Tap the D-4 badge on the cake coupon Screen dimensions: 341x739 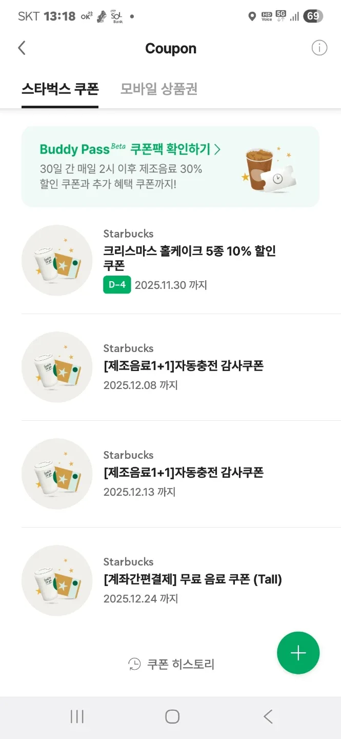[x=117, y=285]
